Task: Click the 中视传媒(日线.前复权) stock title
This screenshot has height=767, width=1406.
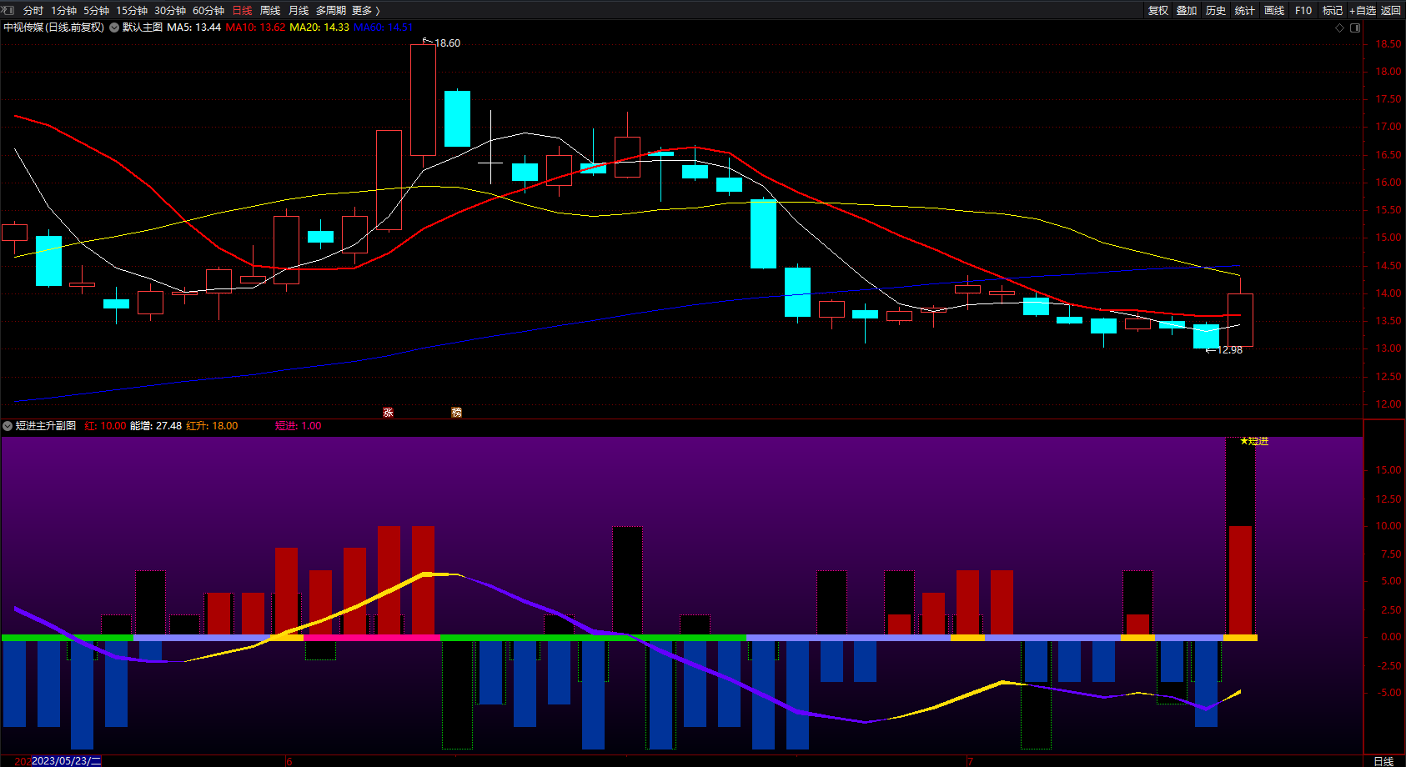Action: tap(54, 28)
